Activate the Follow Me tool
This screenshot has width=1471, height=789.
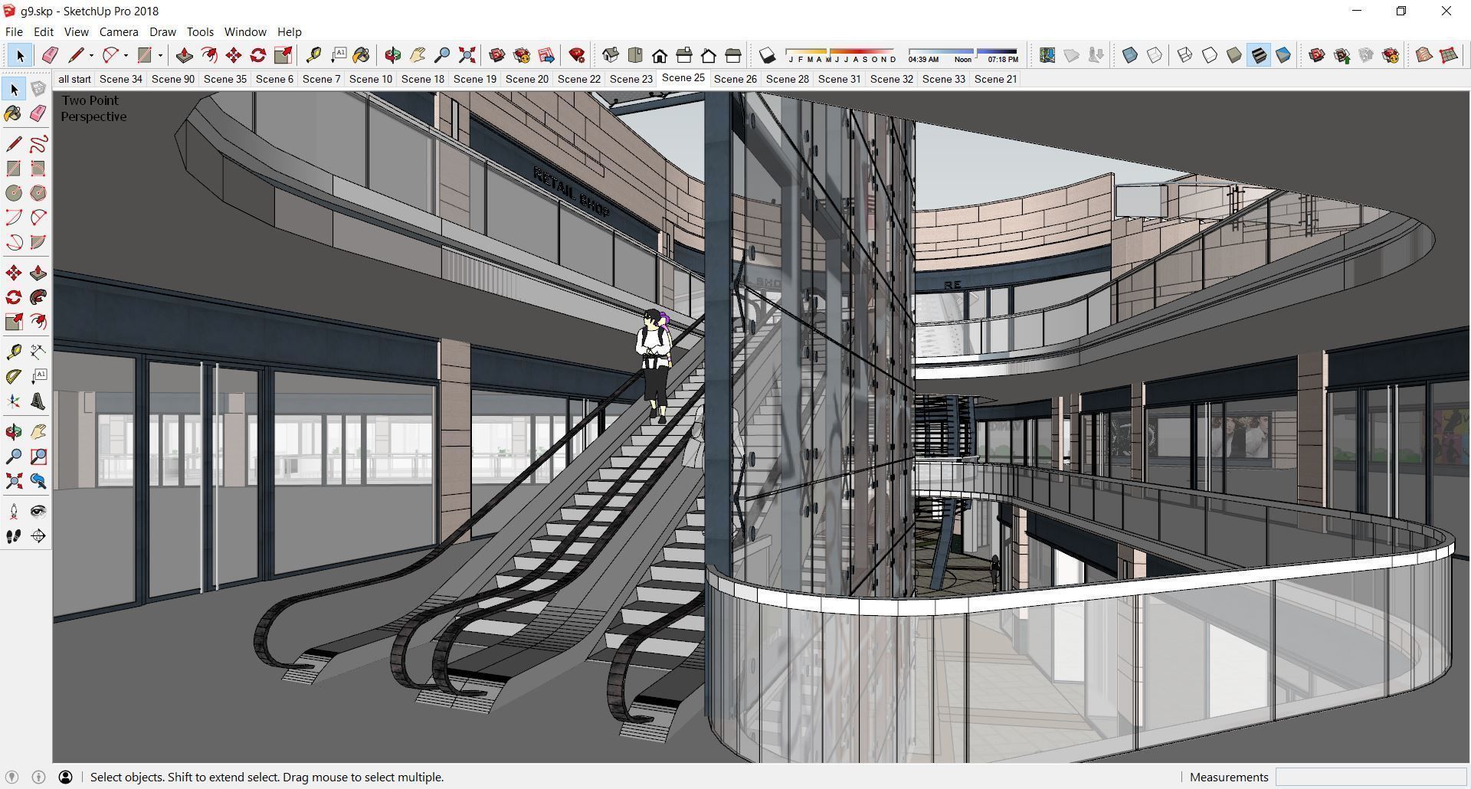pos(38,297)
